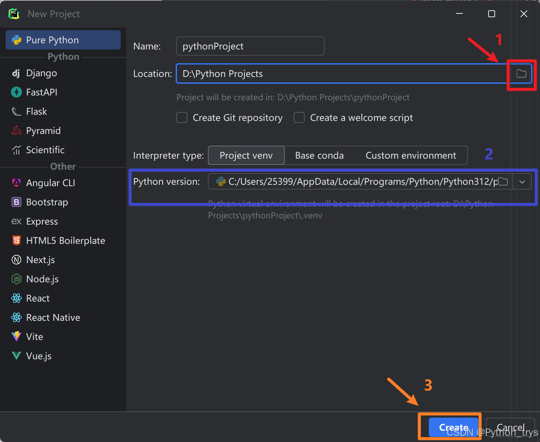Click the Scientific chart icon
This screenshot has width=540, height=442.
point(16,150)
